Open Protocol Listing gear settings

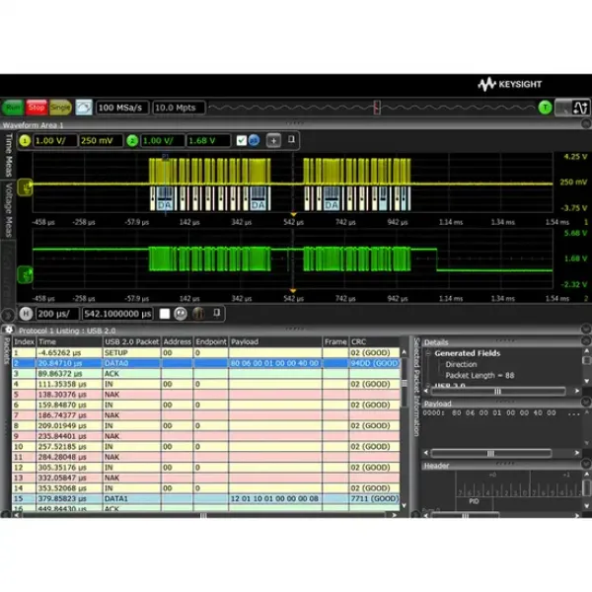coord(8,330)
